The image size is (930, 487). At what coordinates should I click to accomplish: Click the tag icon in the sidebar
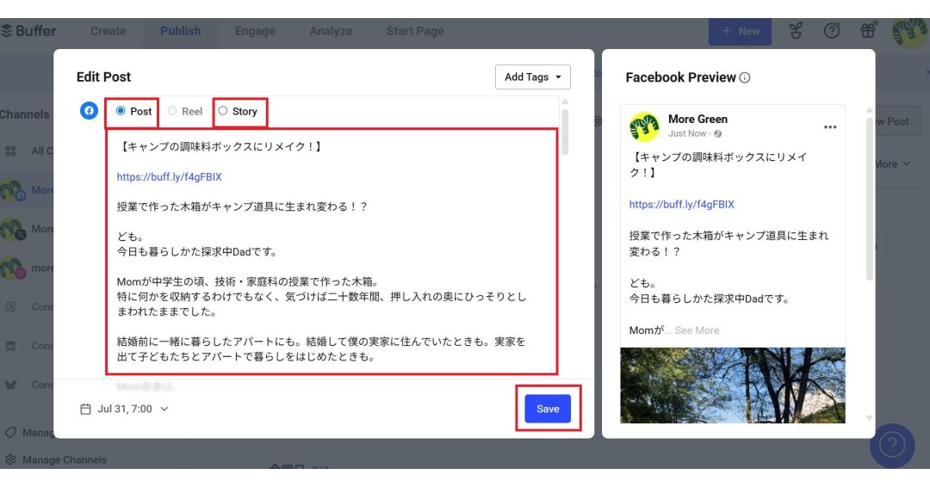pyautogui.click(x=10, y=433)
